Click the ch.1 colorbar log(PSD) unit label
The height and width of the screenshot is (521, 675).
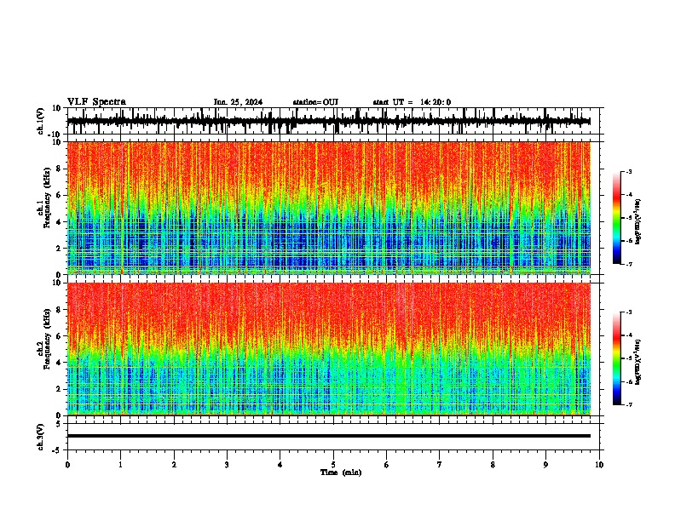(x=638, y=222)
